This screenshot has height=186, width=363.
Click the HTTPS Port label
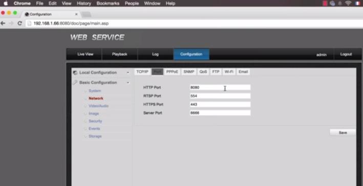153,104
